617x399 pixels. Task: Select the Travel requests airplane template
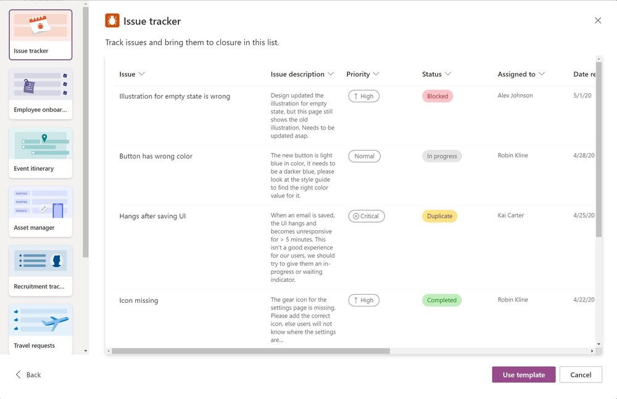41,329
